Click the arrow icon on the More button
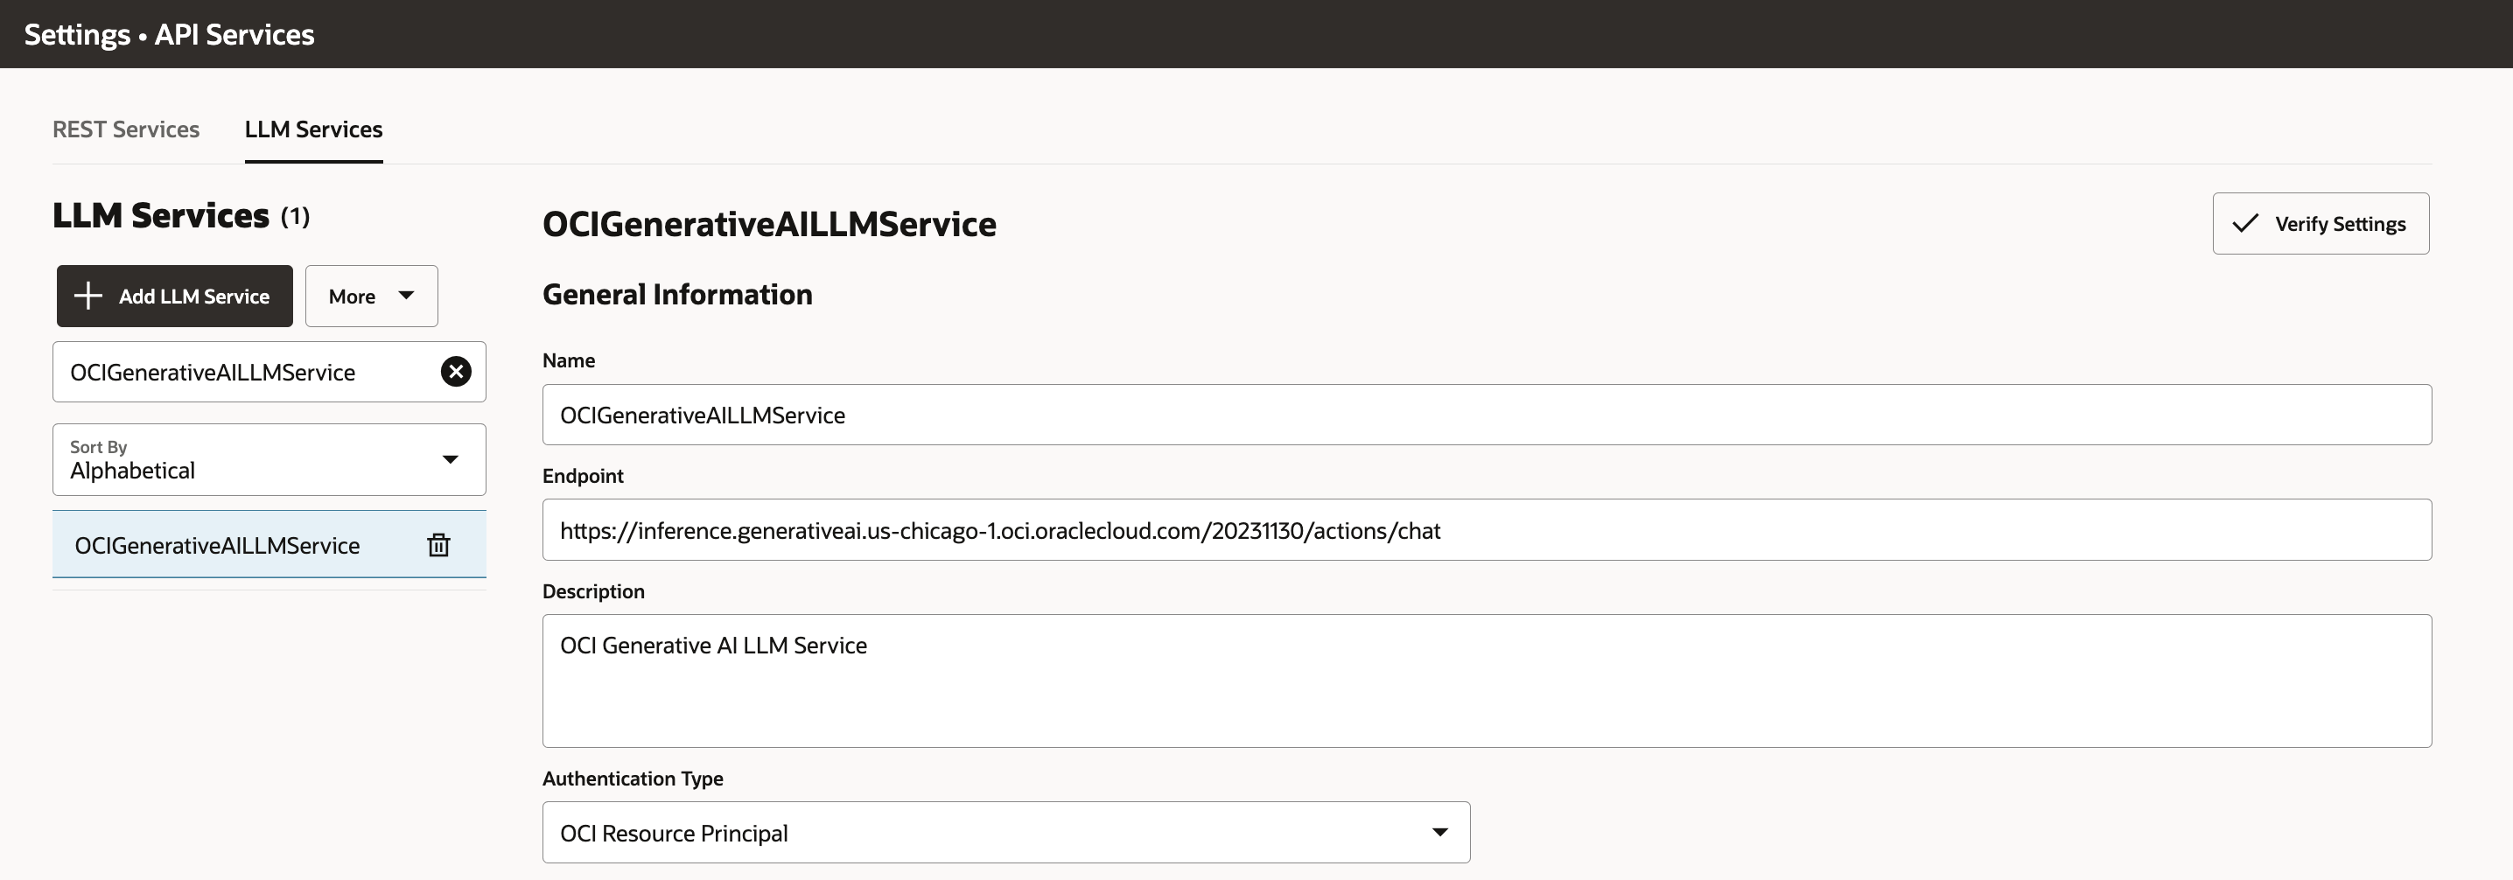Viewport: 2513px width, 880px height. pyautogui.click(x=407, y=296)
